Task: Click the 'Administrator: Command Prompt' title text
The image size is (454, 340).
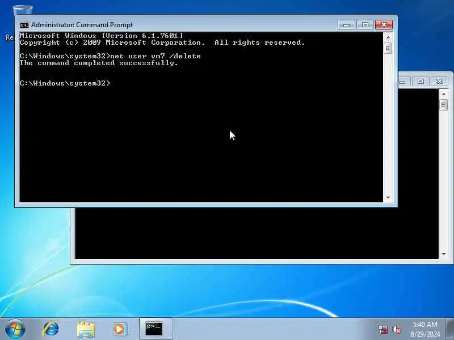Action: (82, 25)
